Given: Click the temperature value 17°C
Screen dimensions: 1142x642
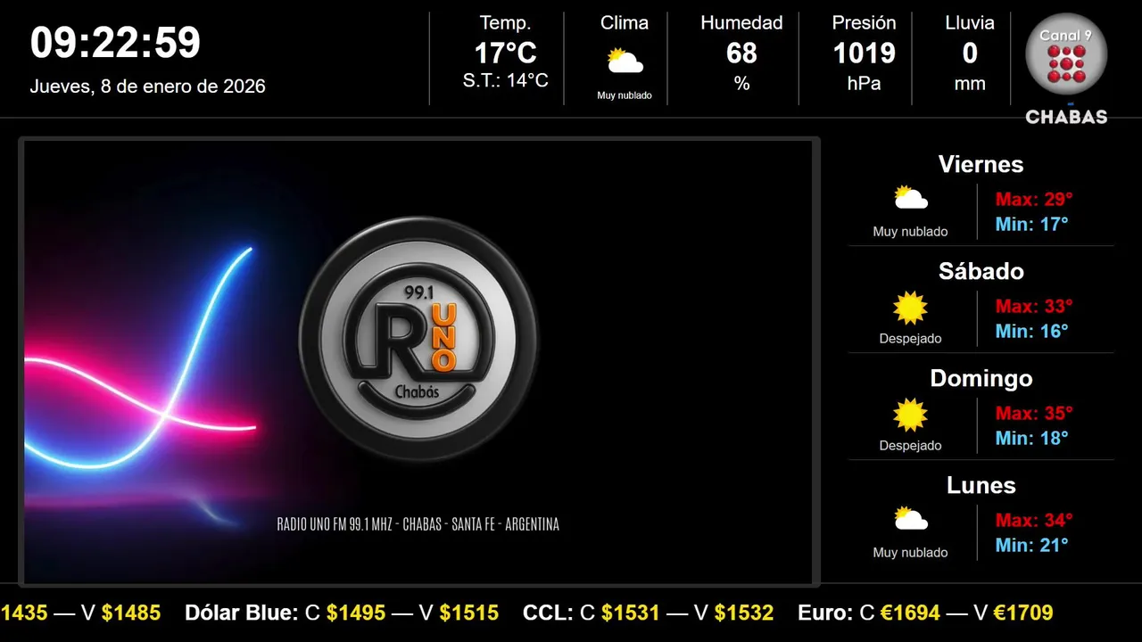Looking at the screenshot, I should (505, 53).
